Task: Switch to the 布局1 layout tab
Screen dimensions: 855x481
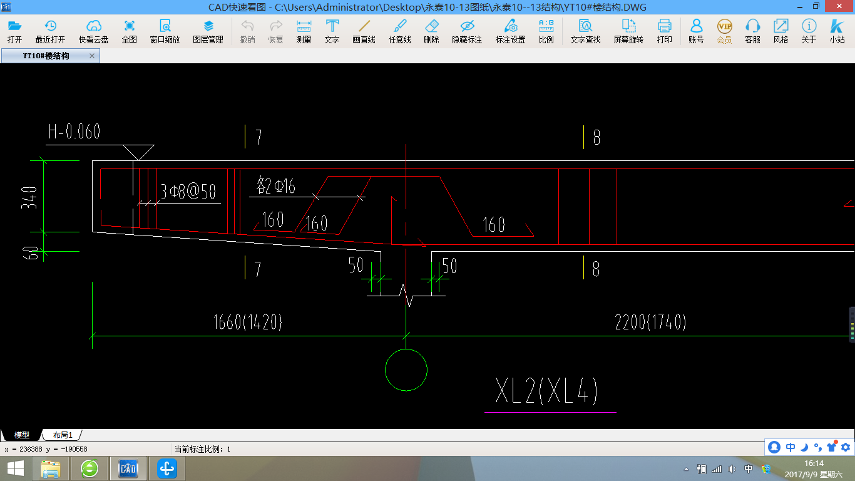Action: tap(62, 435)
